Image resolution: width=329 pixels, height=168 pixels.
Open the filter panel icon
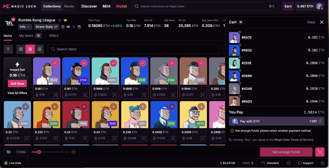click(x=8, y=49)
